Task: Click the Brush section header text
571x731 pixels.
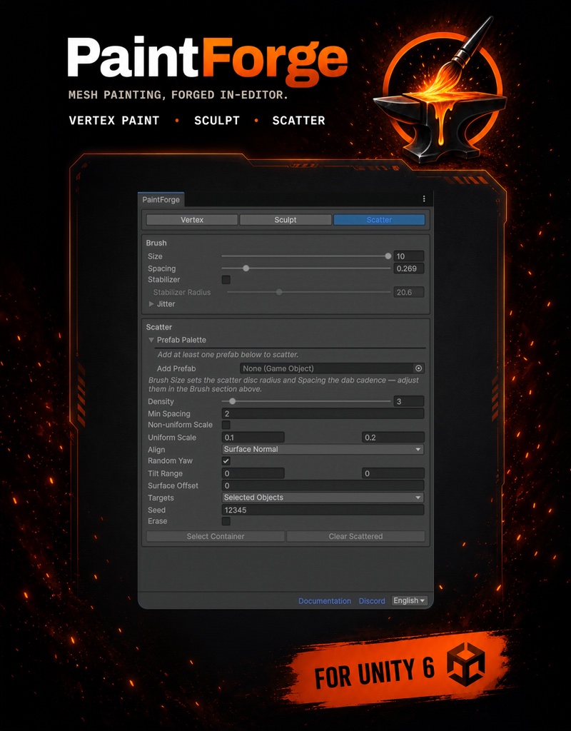Action: pyautogui.click(x=156, y=243)
